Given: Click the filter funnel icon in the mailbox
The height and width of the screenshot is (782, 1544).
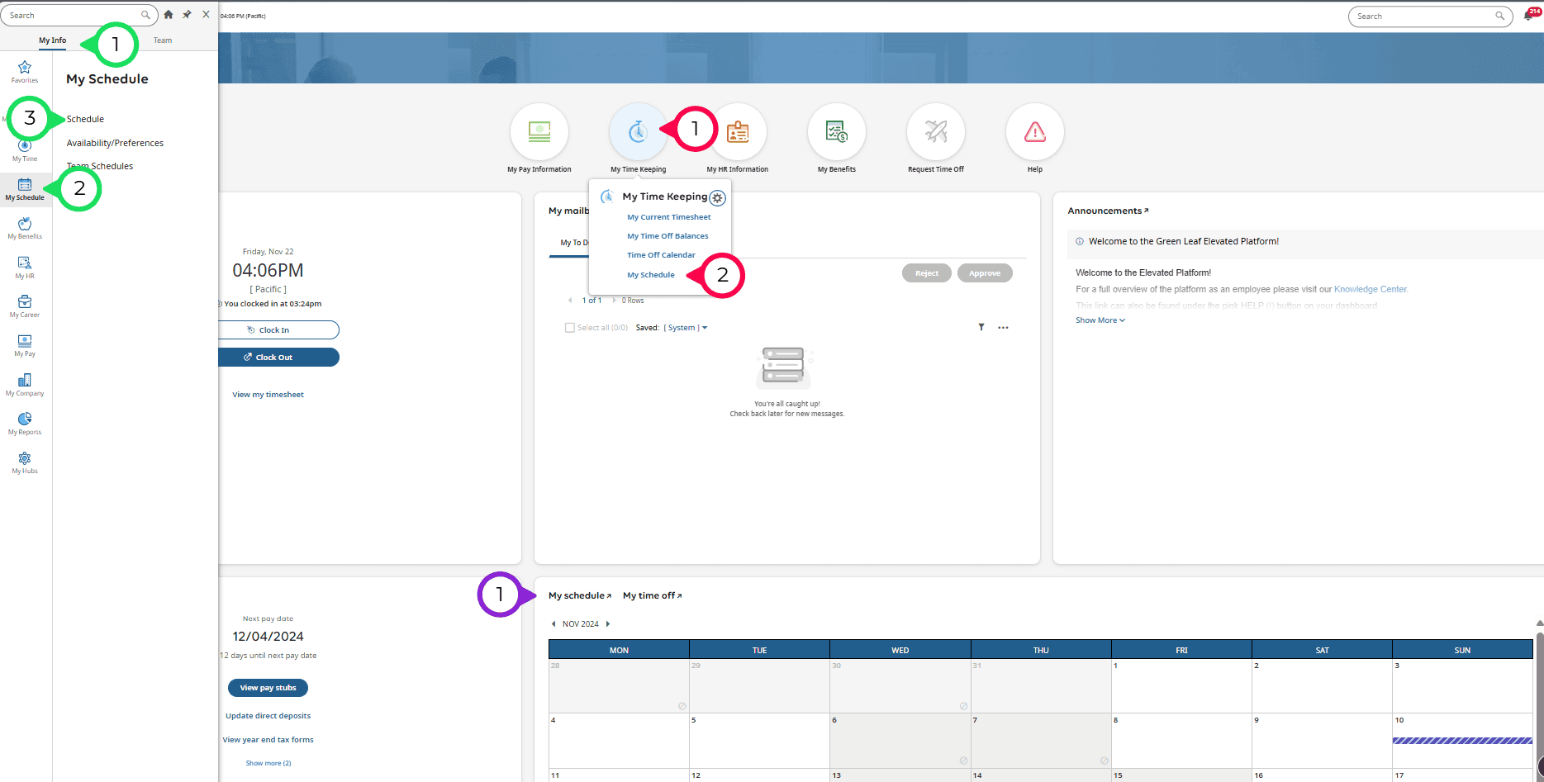Looking at the screenshot, I should click(981, 328).
